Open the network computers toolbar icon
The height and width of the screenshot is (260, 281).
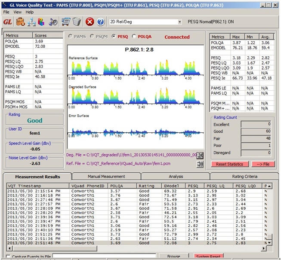tap(31, 22)
